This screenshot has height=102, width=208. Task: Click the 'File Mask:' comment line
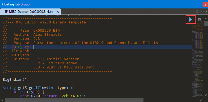(x=17, y=51)
